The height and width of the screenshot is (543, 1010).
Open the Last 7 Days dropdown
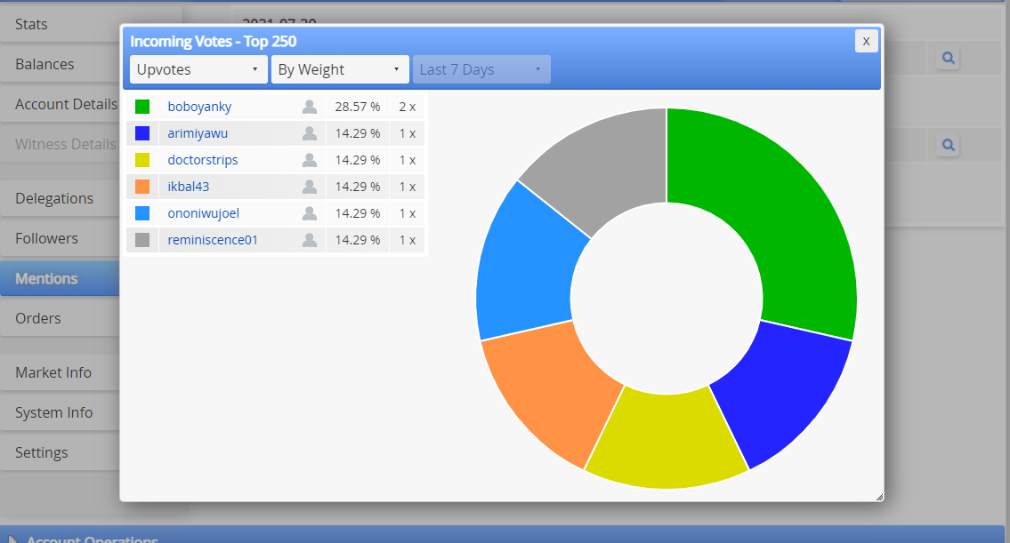pos(481,69)
